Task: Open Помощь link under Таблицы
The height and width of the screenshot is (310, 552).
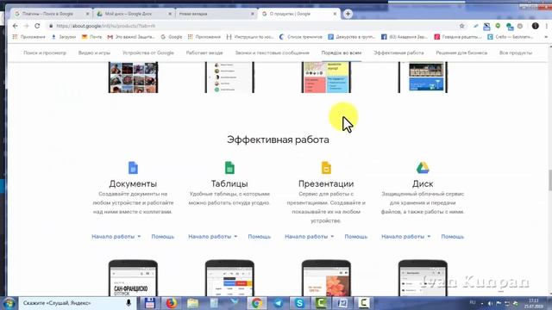Action: pyautogui.click(x=260, y=237)
